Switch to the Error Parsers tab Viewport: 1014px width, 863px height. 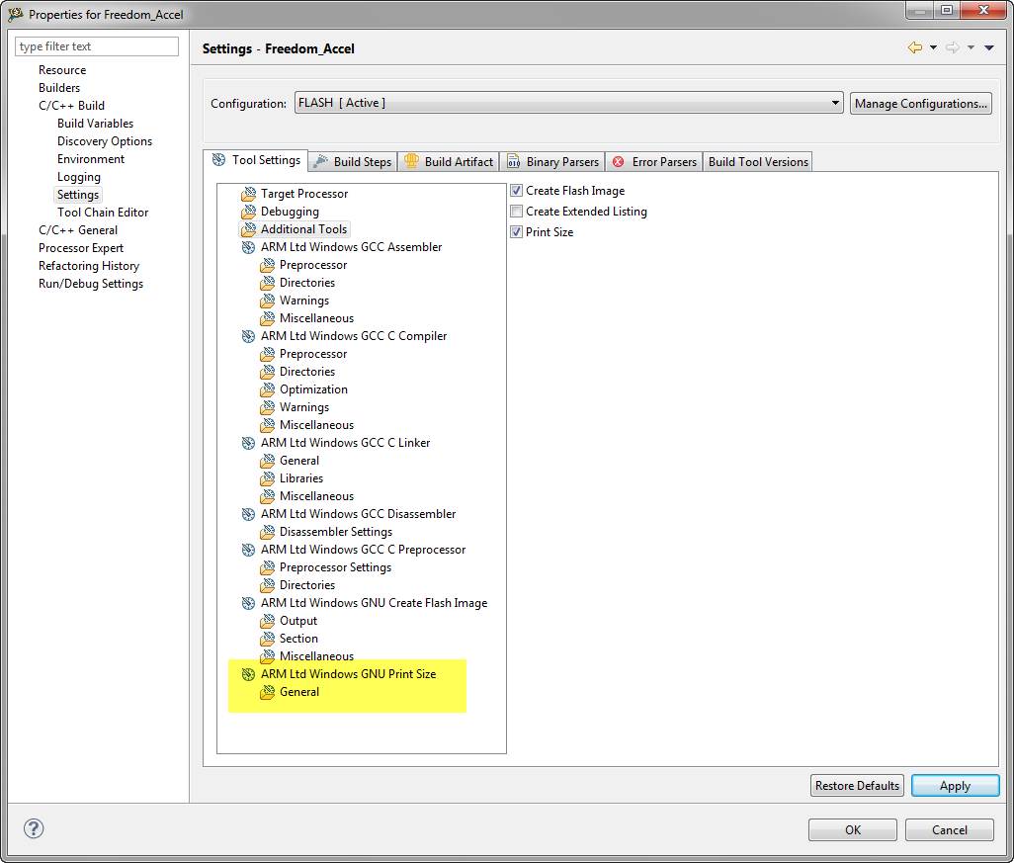[x=654, y=162]
